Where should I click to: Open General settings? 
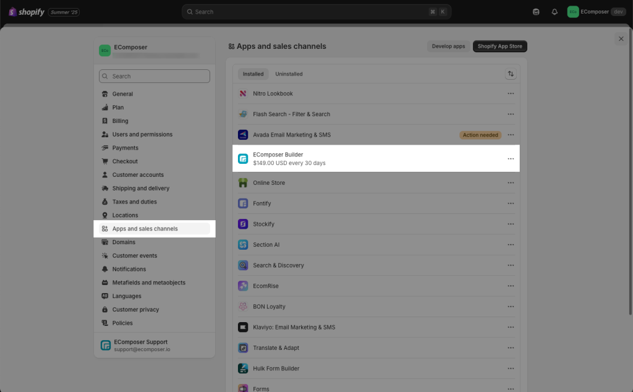(154, 94)
